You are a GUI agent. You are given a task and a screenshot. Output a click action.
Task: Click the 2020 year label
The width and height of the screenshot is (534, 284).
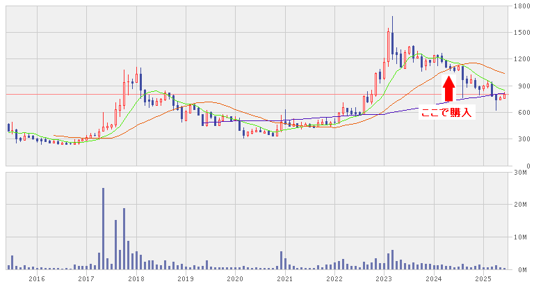[235, 278]
